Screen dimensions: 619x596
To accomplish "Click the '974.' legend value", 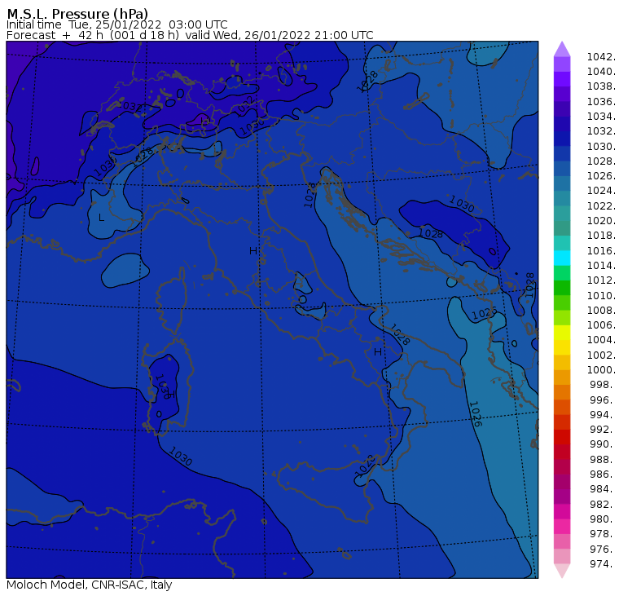I will click(x=603, y=564).
